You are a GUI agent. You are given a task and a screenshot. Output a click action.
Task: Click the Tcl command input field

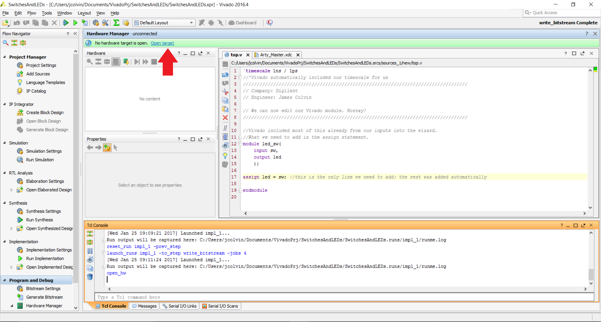pyautogui.click(x=344, y=297)
